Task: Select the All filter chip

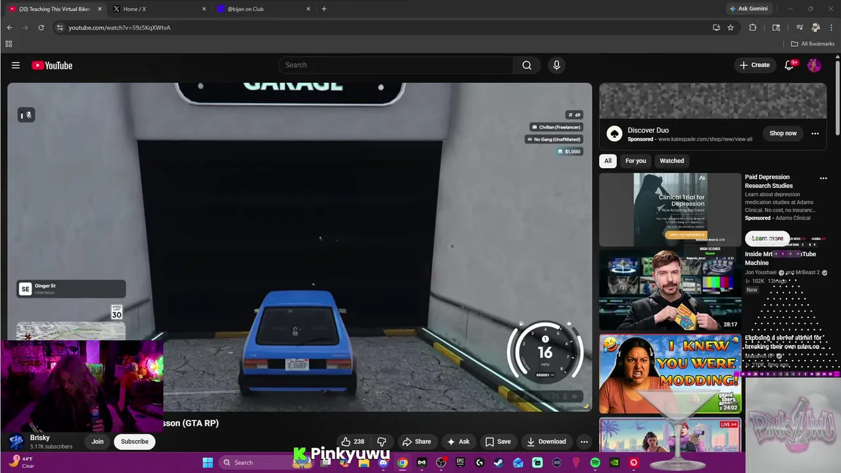Action: (x=608, y=161)
